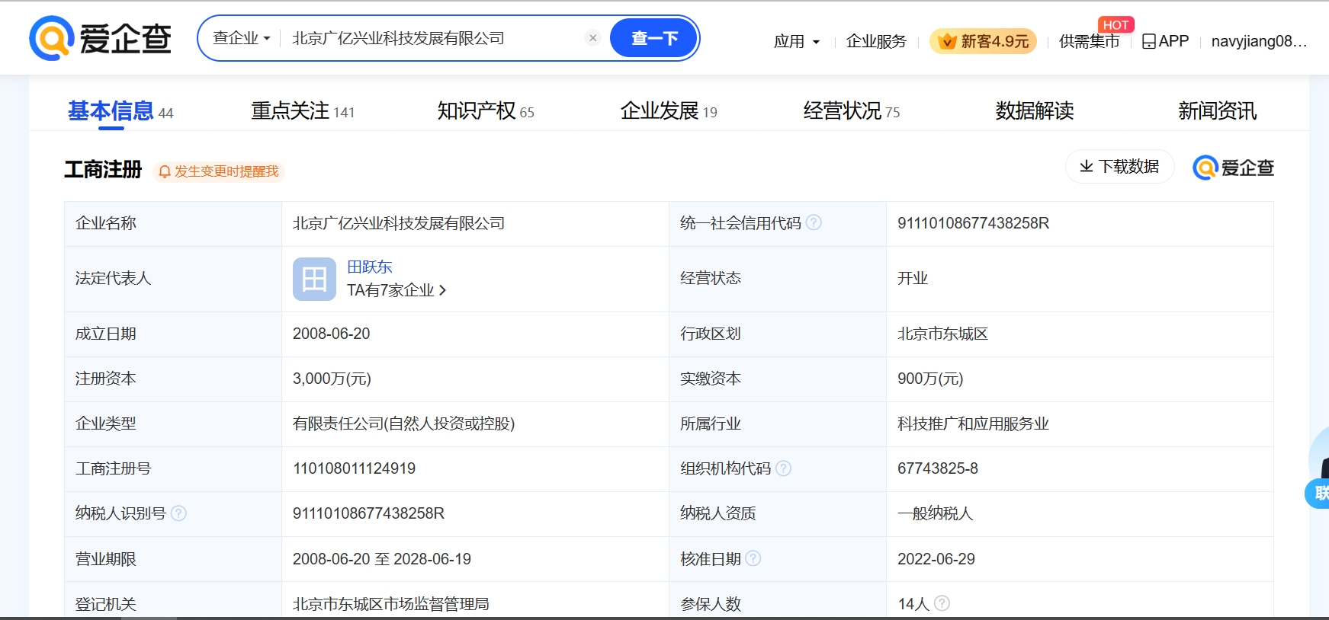1329x620 pixels.
Task: Open the 经营状况 tab
Action: [852, 111]
